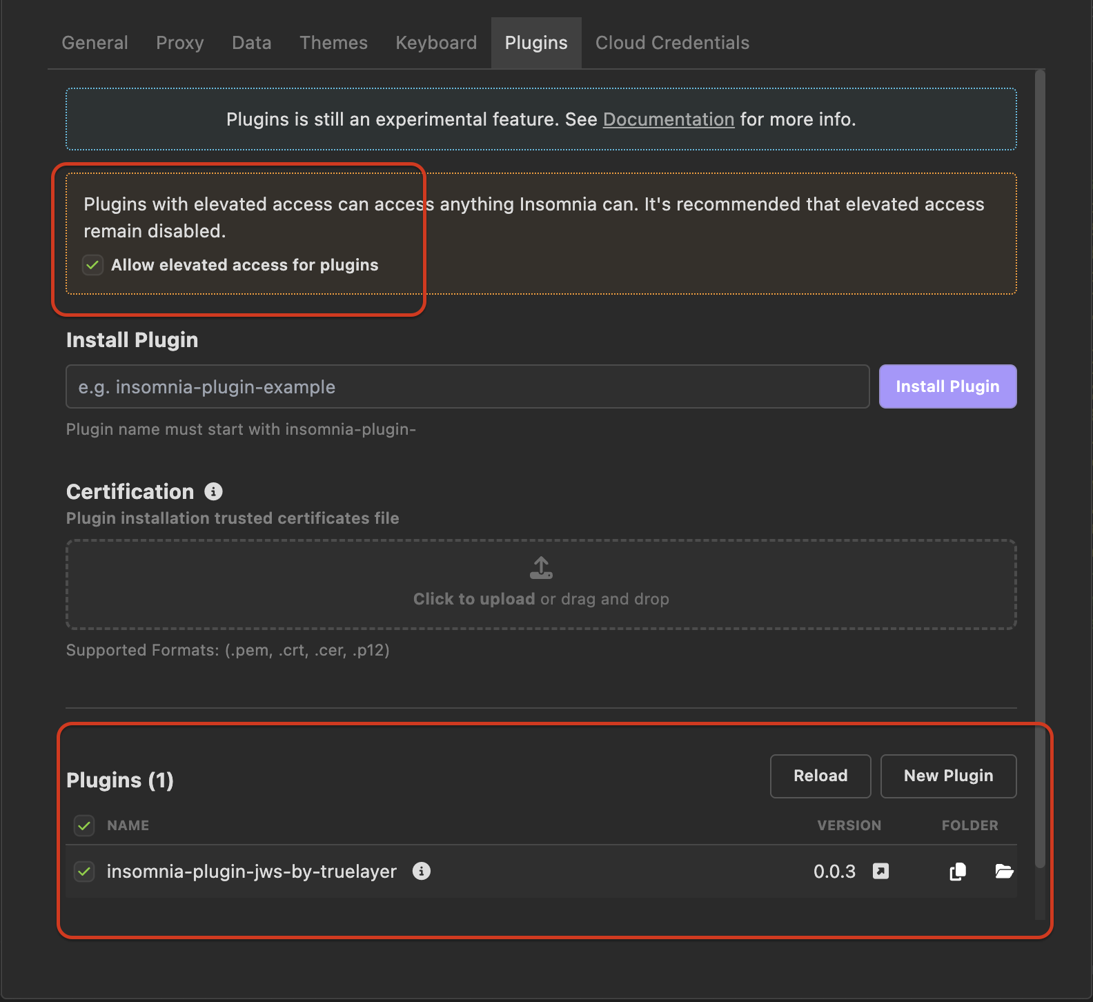Click the VERSION column header
Screen dimensions: 1093x1002
coord(849,825)
